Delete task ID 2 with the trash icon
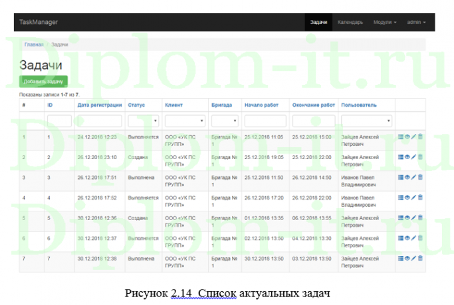The image size is (454, 305). [x=420, y=157]
